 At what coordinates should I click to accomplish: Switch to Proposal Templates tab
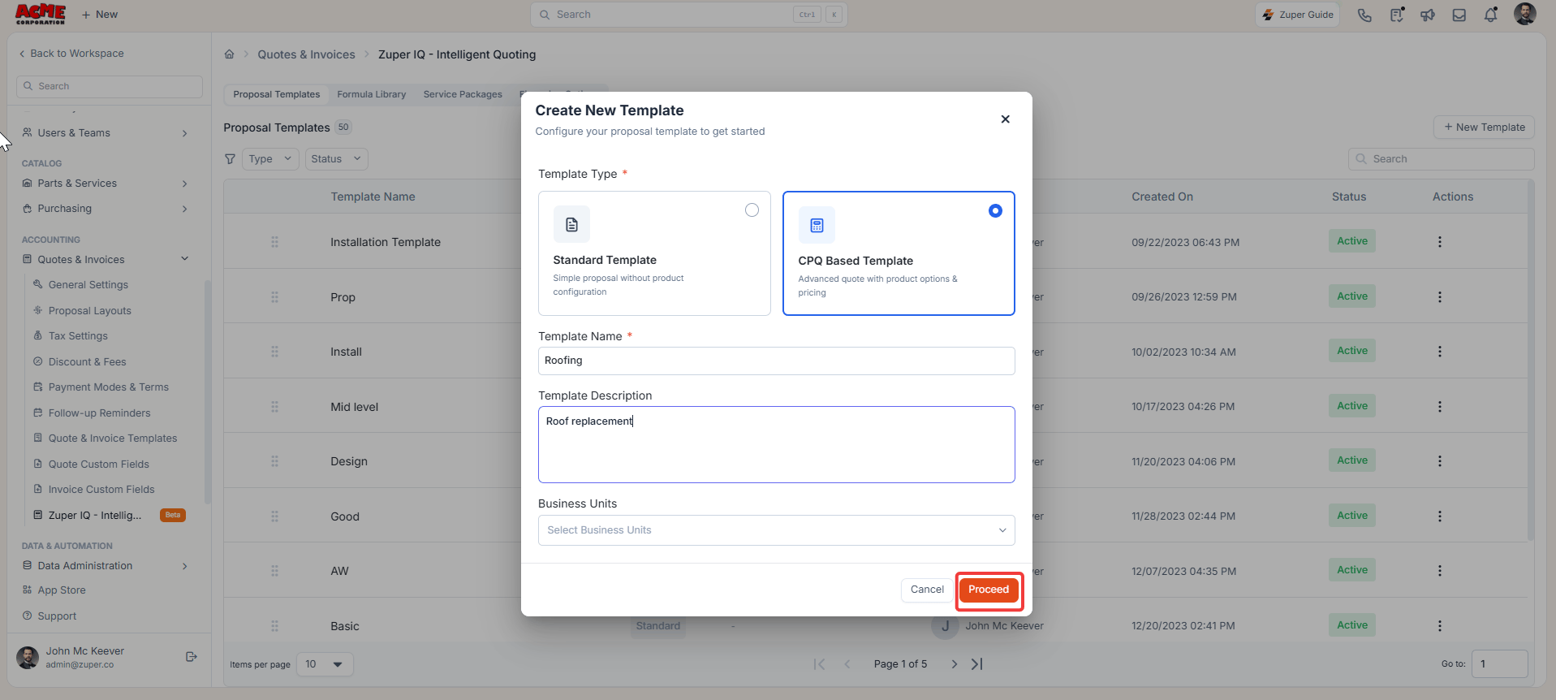277,95
